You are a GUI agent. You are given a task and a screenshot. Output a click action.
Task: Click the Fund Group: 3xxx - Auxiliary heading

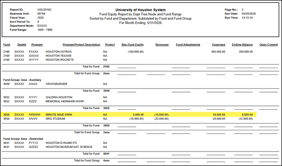[22, 80]
